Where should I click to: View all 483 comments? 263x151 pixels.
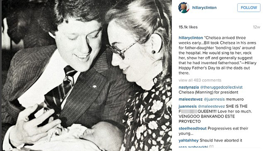point(200,80)
